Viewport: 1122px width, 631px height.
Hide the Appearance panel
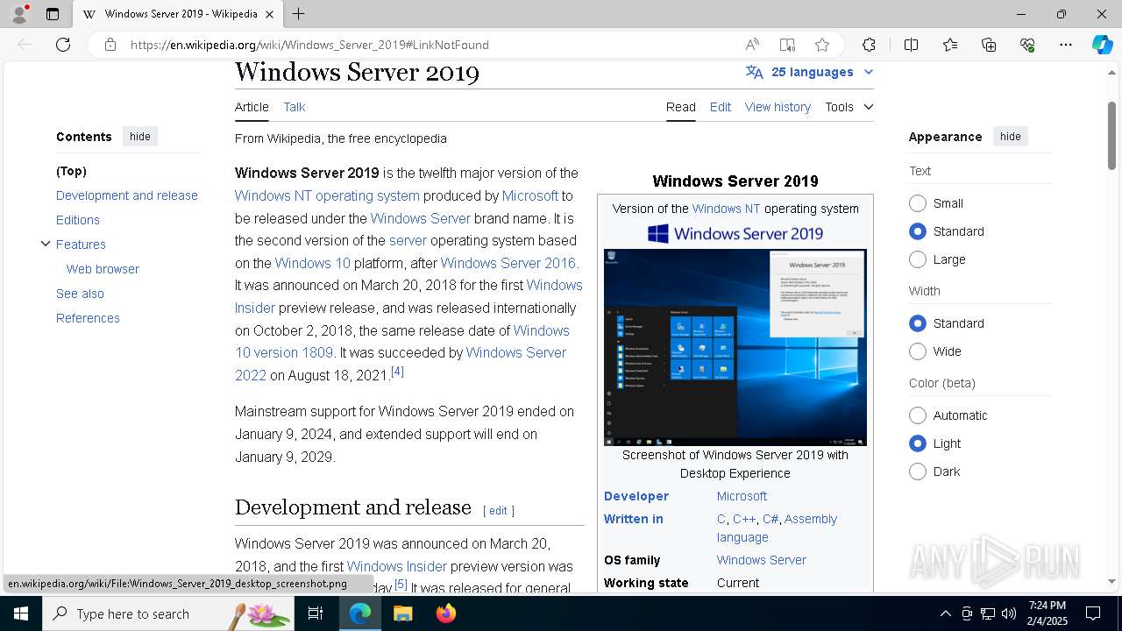coord(1011,137)
